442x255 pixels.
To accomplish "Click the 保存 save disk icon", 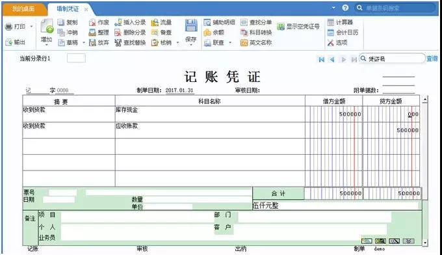I will (191, 25).
